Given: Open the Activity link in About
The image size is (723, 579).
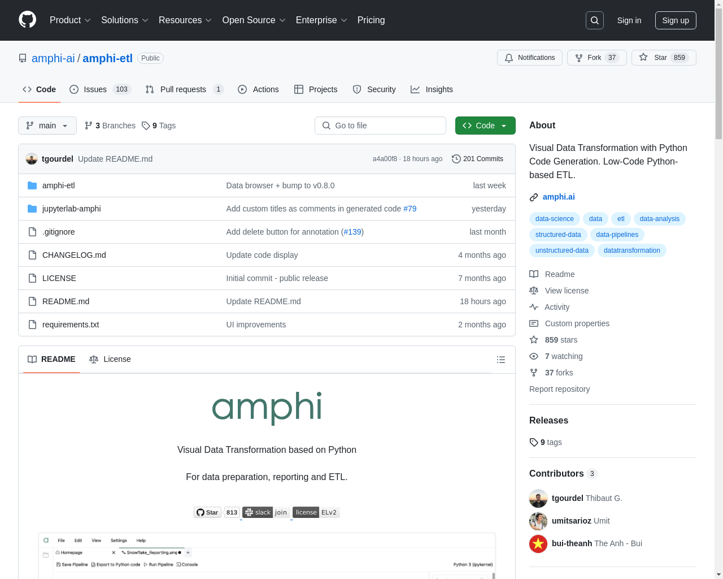Looking at the screenshot, I should 549,307.
